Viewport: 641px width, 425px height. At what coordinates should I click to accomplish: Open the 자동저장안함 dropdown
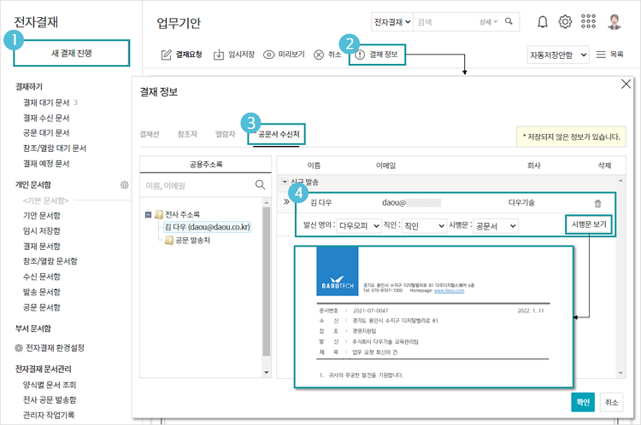[x=560, y=54]
